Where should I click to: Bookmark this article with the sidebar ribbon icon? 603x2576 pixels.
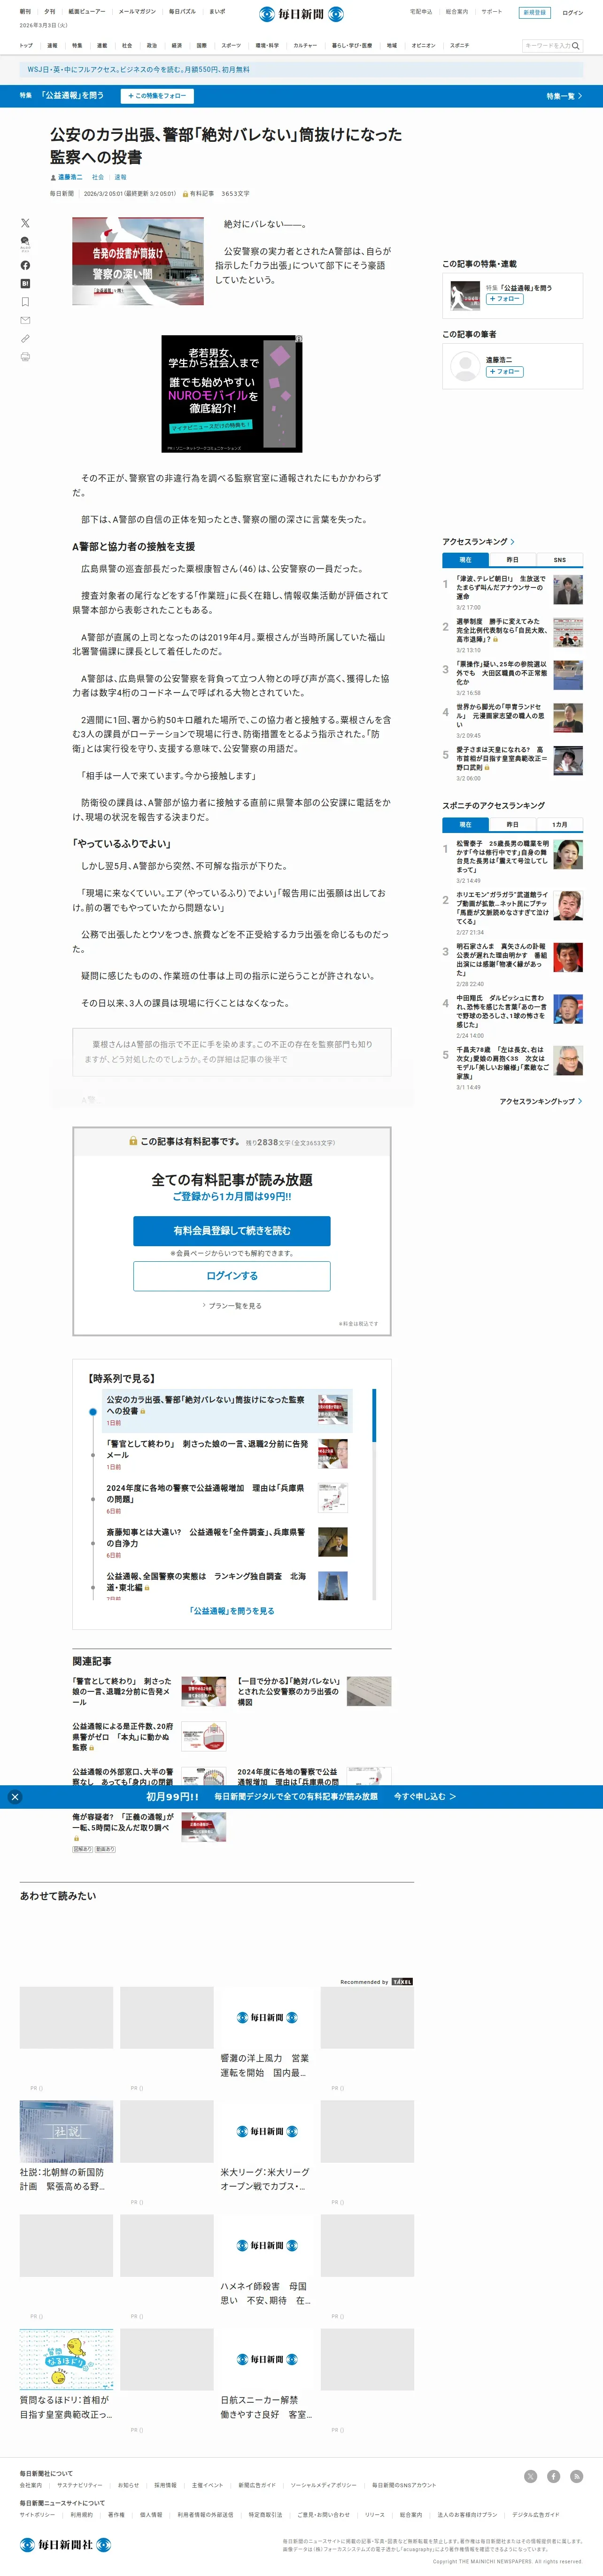(x=25, y=301)
